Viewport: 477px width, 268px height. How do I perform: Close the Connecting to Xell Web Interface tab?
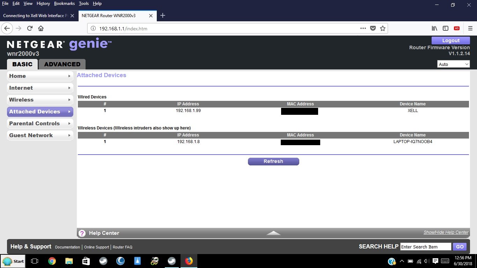click(x=72, y=16)
